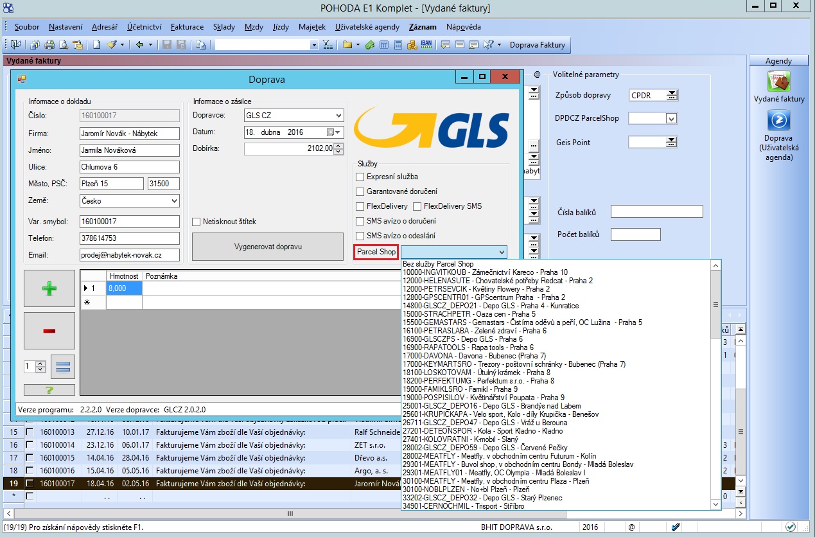Click the exit-door icon at toolbar start
The height and width of the screenshot is (537, 815).
coord(15,45)
